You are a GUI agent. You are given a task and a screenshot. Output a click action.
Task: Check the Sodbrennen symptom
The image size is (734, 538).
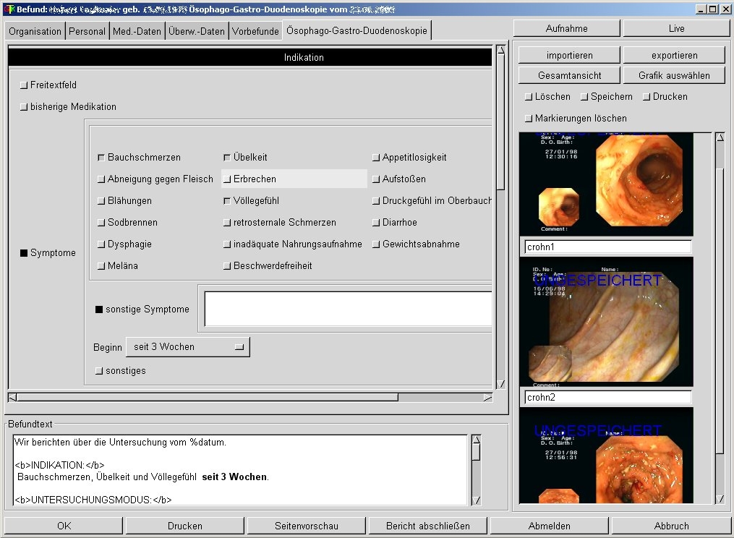(x=101, y=223)
